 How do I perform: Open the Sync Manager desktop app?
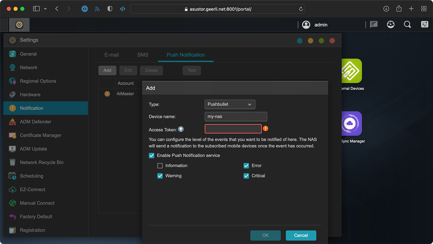352,124
